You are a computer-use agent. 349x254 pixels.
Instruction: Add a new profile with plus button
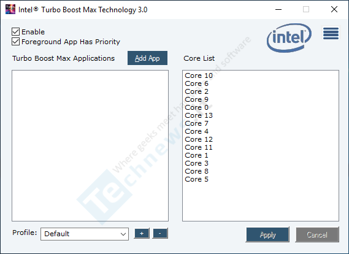pos(142,234)
